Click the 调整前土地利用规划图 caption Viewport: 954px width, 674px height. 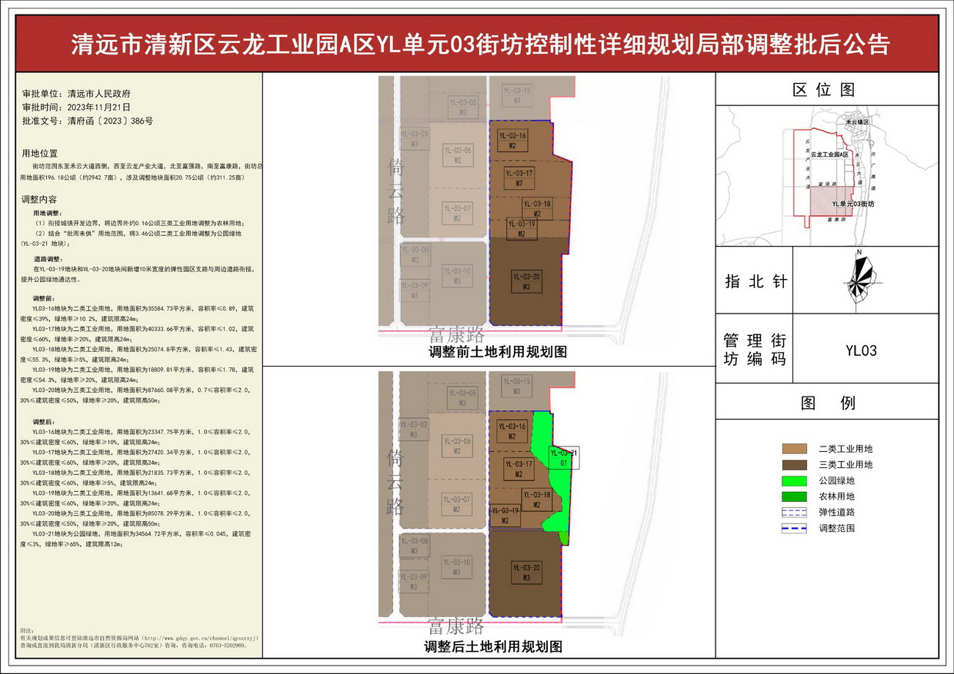coord(498,353)
